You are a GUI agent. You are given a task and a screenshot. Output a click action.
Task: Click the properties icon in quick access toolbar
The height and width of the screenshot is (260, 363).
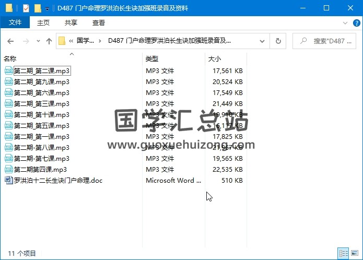point(26,8)
